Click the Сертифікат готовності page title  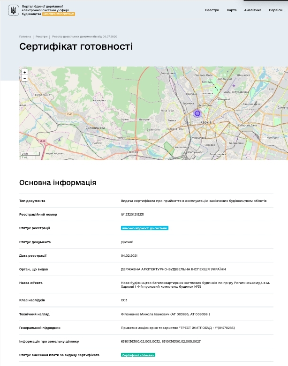[x=76, y=46]
